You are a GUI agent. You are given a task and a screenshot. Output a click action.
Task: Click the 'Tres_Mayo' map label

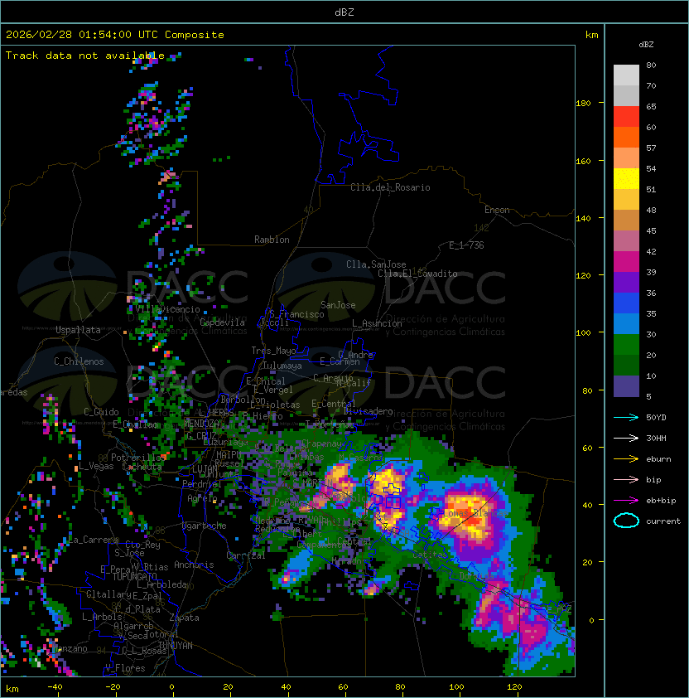point(273,351)
